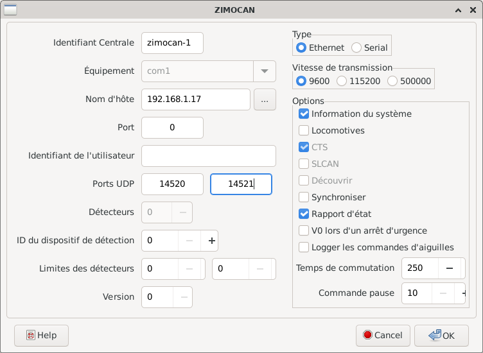Click the Nom d'hôte text field

[195, 99]
